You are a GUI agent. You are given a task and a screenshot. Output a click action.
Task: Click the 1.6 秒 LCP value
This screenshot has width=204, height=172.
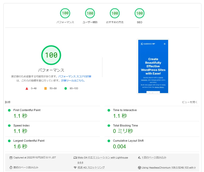[x=20, y=147]
